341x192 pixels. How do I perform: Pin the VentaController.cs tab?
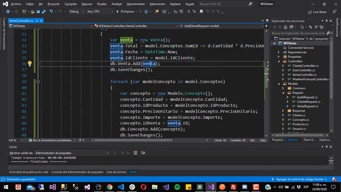pos(37,21)
